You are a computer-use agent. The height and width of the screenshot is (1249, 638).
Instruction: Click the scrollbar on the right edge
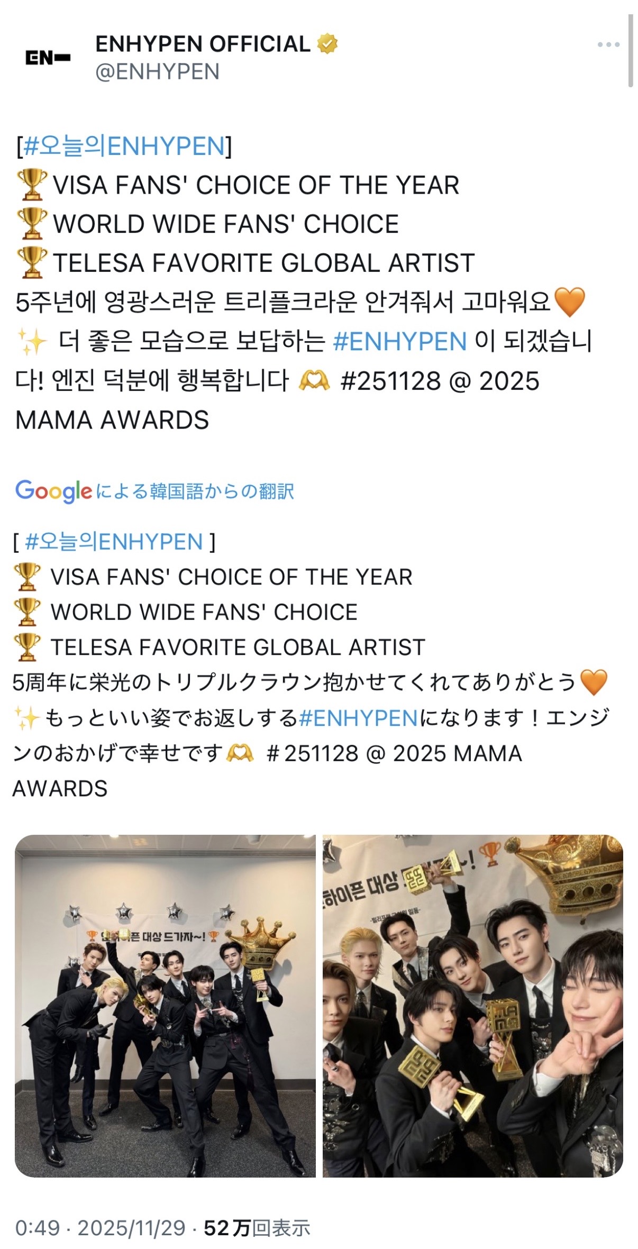point(630,51)
